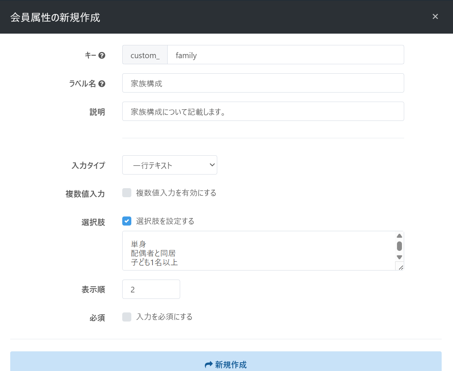Focus the ラベル名 field with 家族構成

[x=263, y=83]
